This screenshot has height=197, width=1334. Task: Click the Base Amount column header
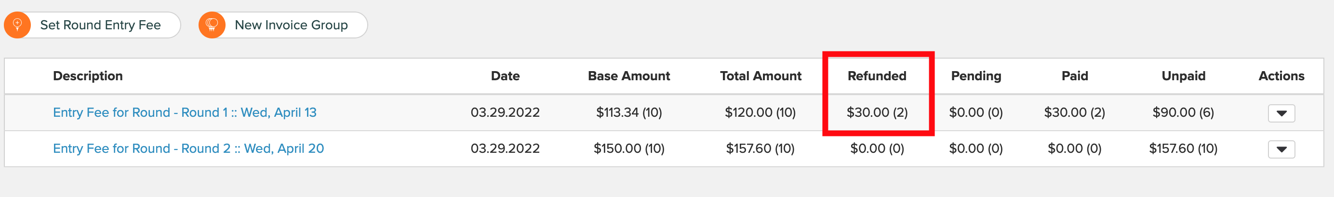pos(628,76)
